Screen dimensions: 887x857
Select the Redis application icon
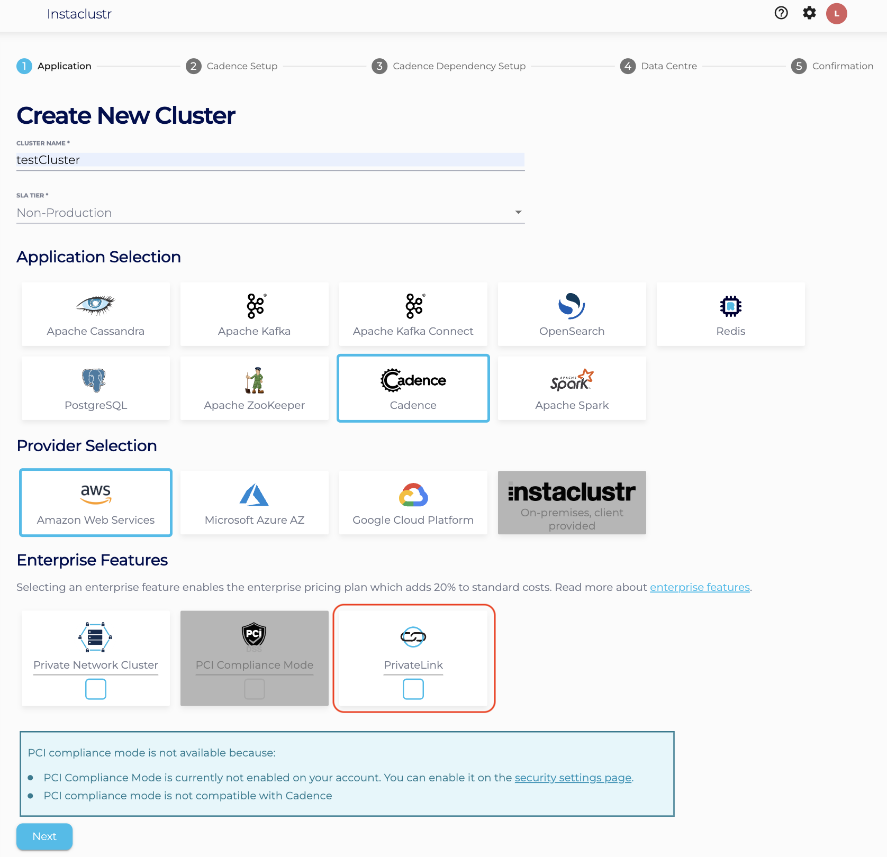tap(730, 306)
